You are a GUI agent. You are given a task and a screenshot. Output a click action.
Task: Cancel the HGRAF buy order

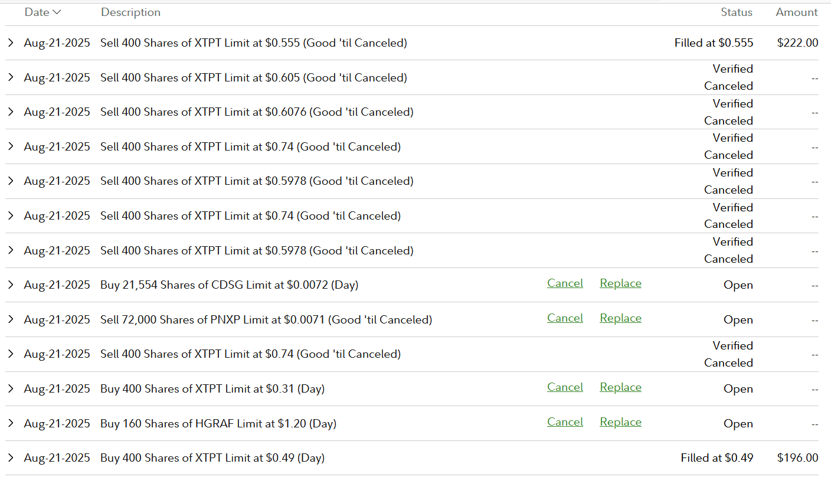[x=565, y=422]
